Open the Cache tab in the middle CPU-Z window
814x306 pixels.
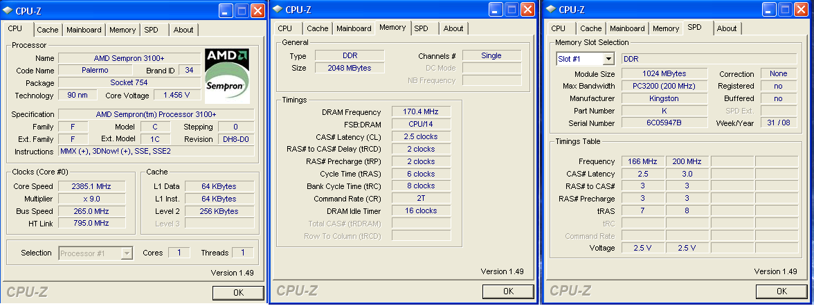[318, 28]
